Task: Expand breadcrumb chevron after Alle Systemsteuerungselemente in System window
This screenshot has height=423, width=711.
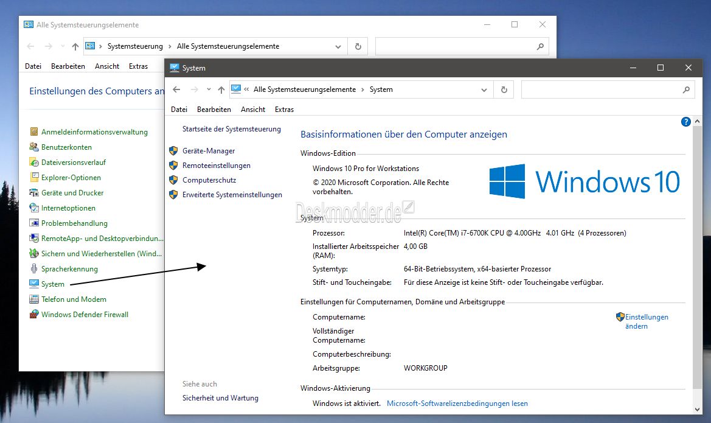Action: [x=362, y=90]
